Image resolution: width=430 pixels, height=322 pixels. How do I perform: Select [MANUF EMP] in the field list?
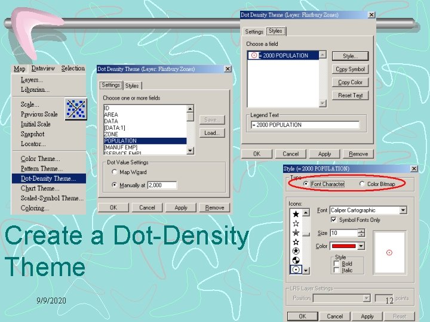[145, 147]
